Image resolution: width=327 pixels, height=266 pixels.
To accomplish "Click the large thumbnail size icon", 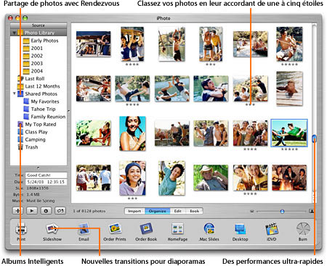I will point(312,211).
